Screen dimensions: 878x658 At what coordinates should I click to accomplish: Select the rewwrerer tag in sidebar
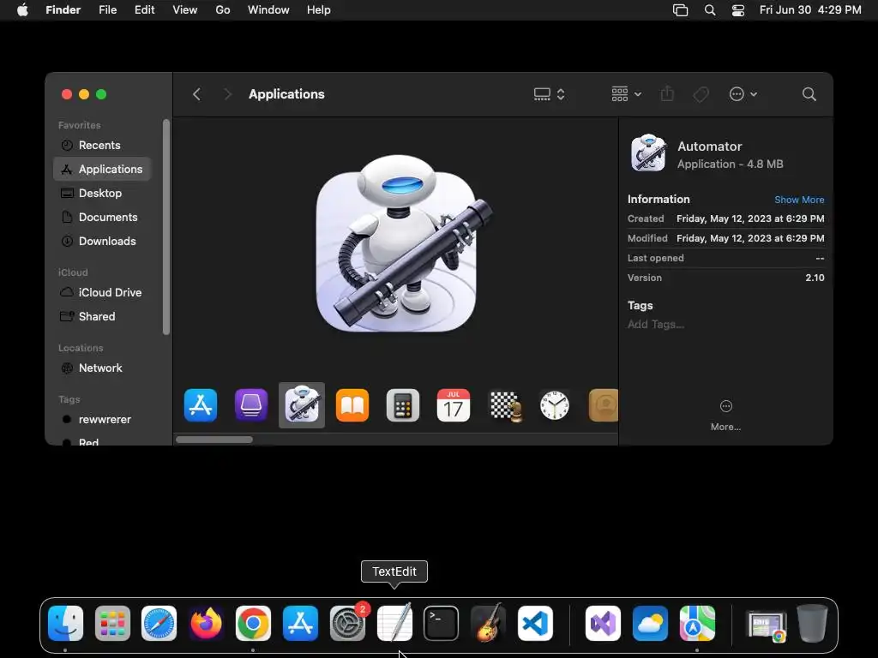point(102,420)
